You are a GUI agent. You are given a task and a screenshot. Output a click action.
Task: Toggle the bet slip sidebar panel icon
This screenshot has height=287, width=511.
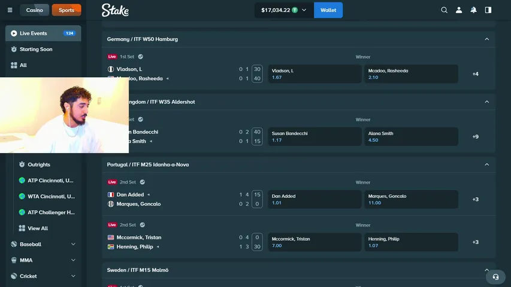[x=488, y=10]
